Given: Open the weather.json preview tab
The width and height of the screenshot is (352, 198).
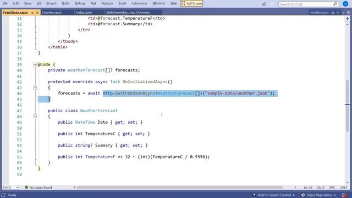Looking at the screenshot, I should coord(319,13).
